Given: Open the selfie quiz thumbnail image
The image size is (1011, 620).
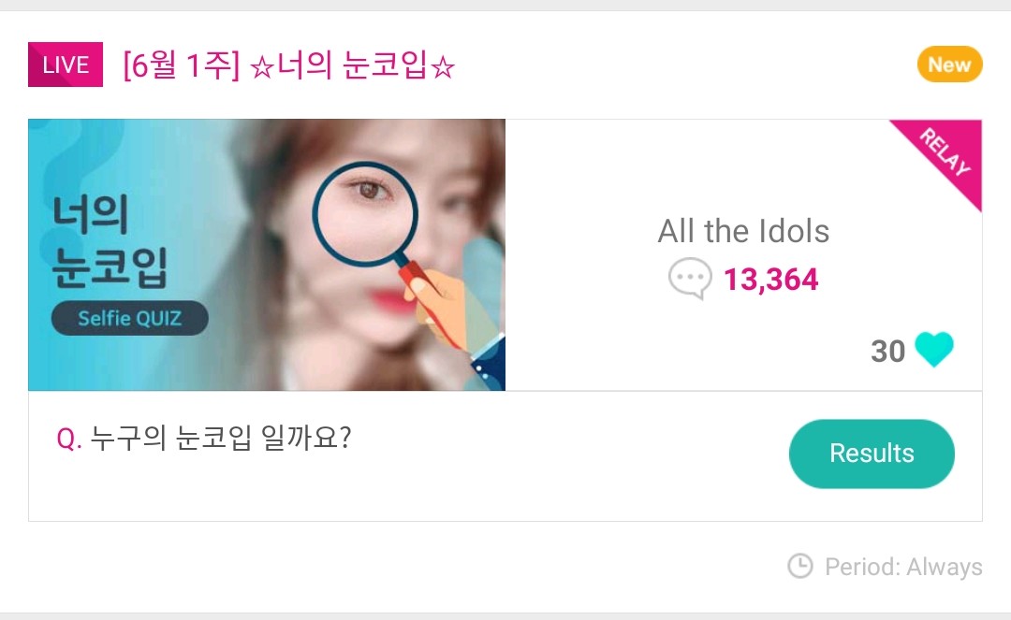Looking at the screenshot, I should pyautogui.click(x=267, y=255).
